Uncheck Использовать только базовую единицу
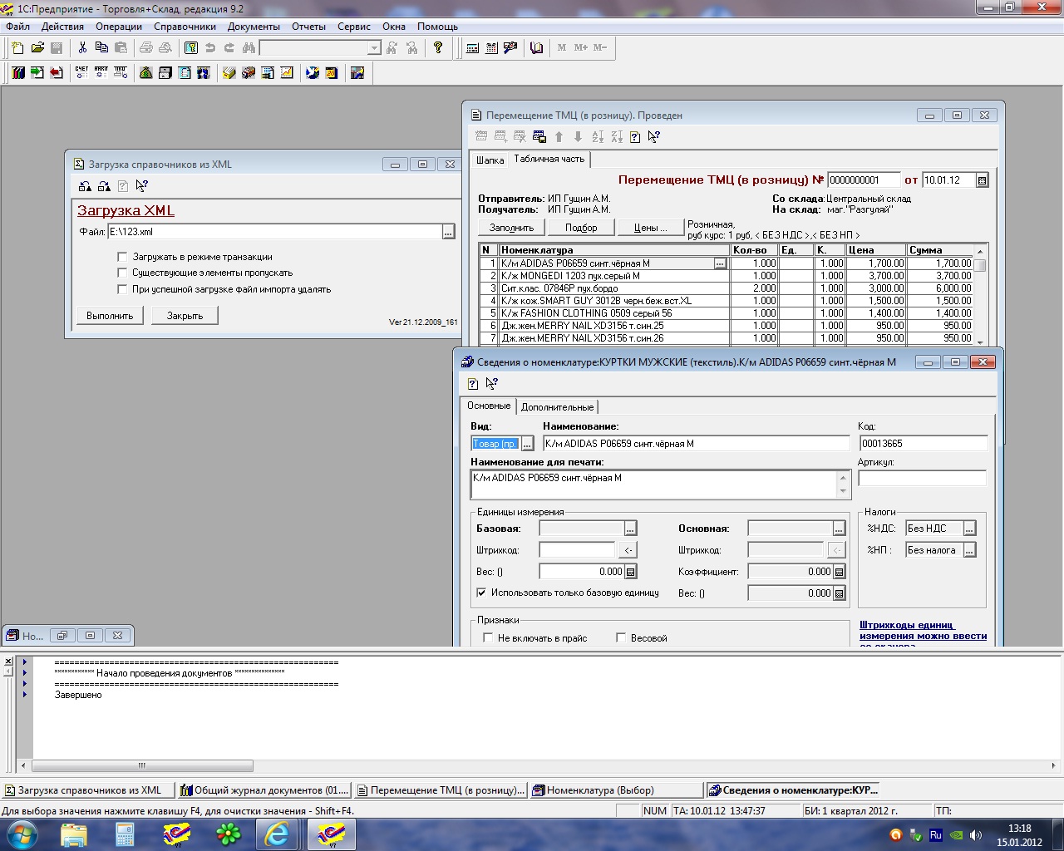The width and height of the screenshot is (1064, 851). [x=481, y=593]
